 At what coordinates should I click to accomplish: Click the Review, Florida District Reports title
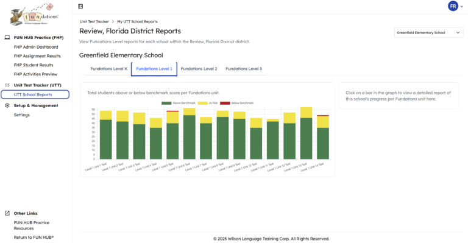coord(130,31)
